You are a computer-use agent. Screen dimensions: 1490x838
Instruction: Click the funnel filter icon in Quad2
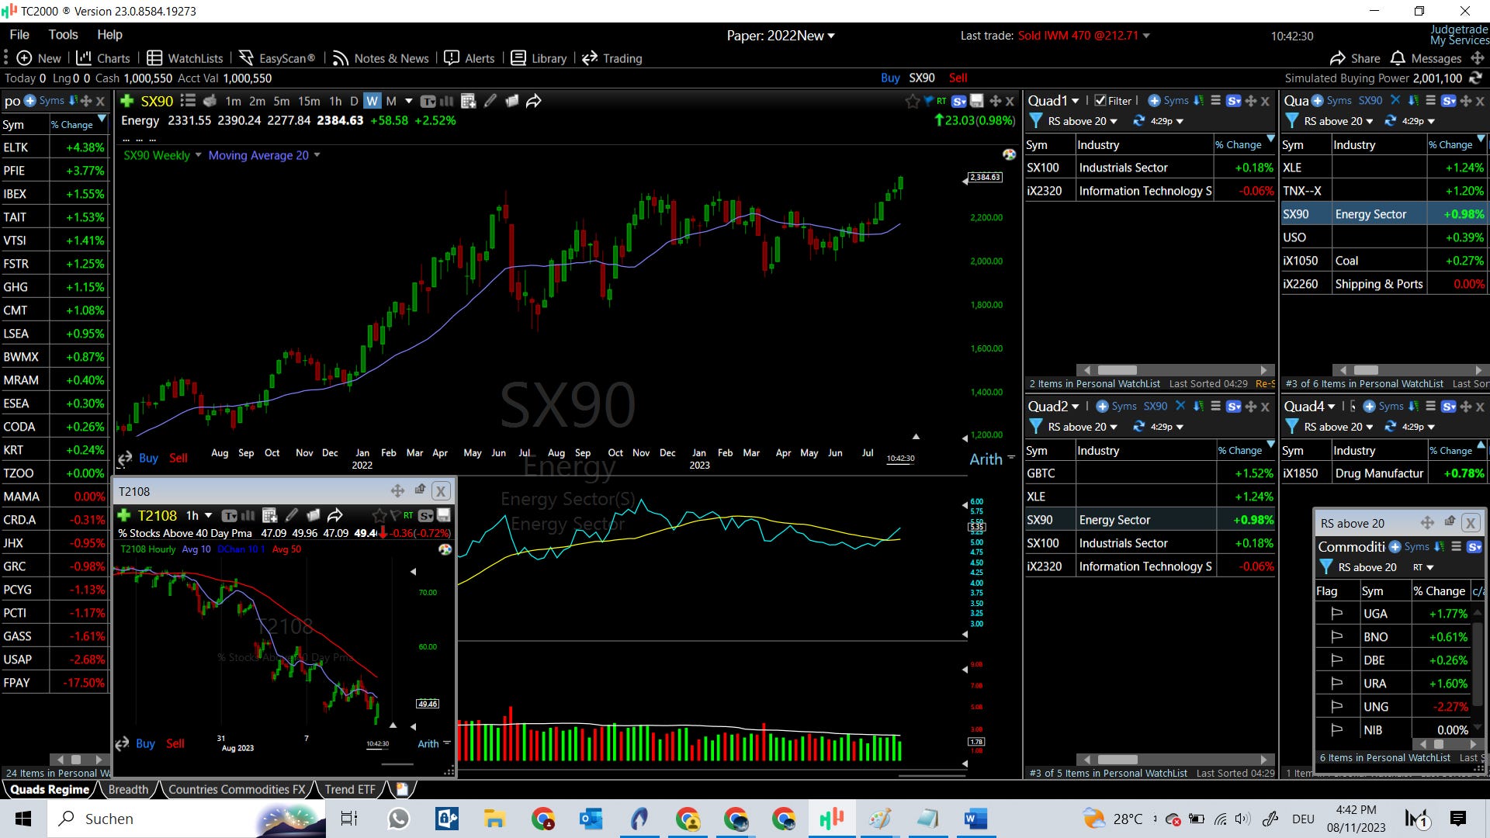[x=1035, y=427]
